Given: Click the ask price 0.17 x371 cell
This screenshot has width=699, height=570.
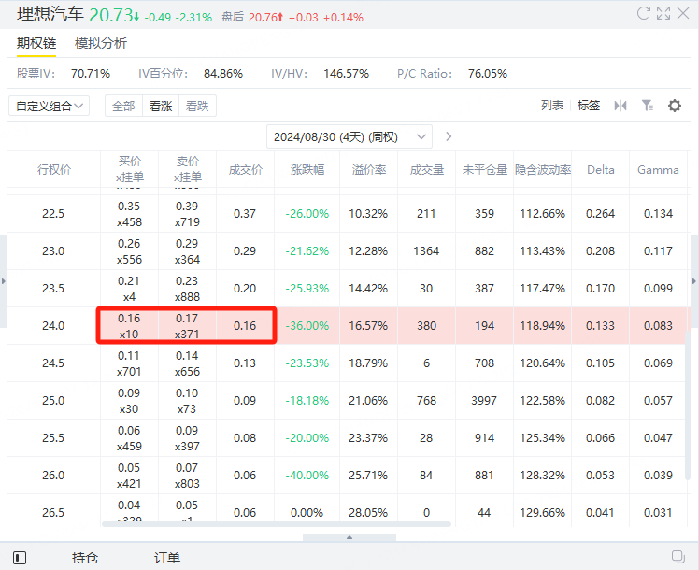Looking at the screenshot, I should (187, 326).
